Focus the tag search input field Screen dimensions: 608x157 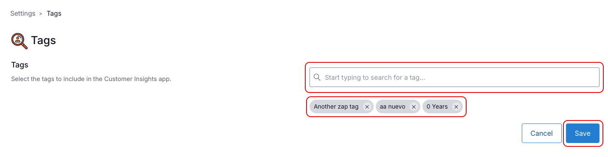click(x=454, y=77)
